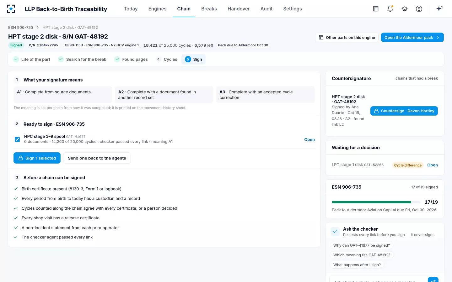Open the Handover tab
452x282 pixels.
(239, 9)
